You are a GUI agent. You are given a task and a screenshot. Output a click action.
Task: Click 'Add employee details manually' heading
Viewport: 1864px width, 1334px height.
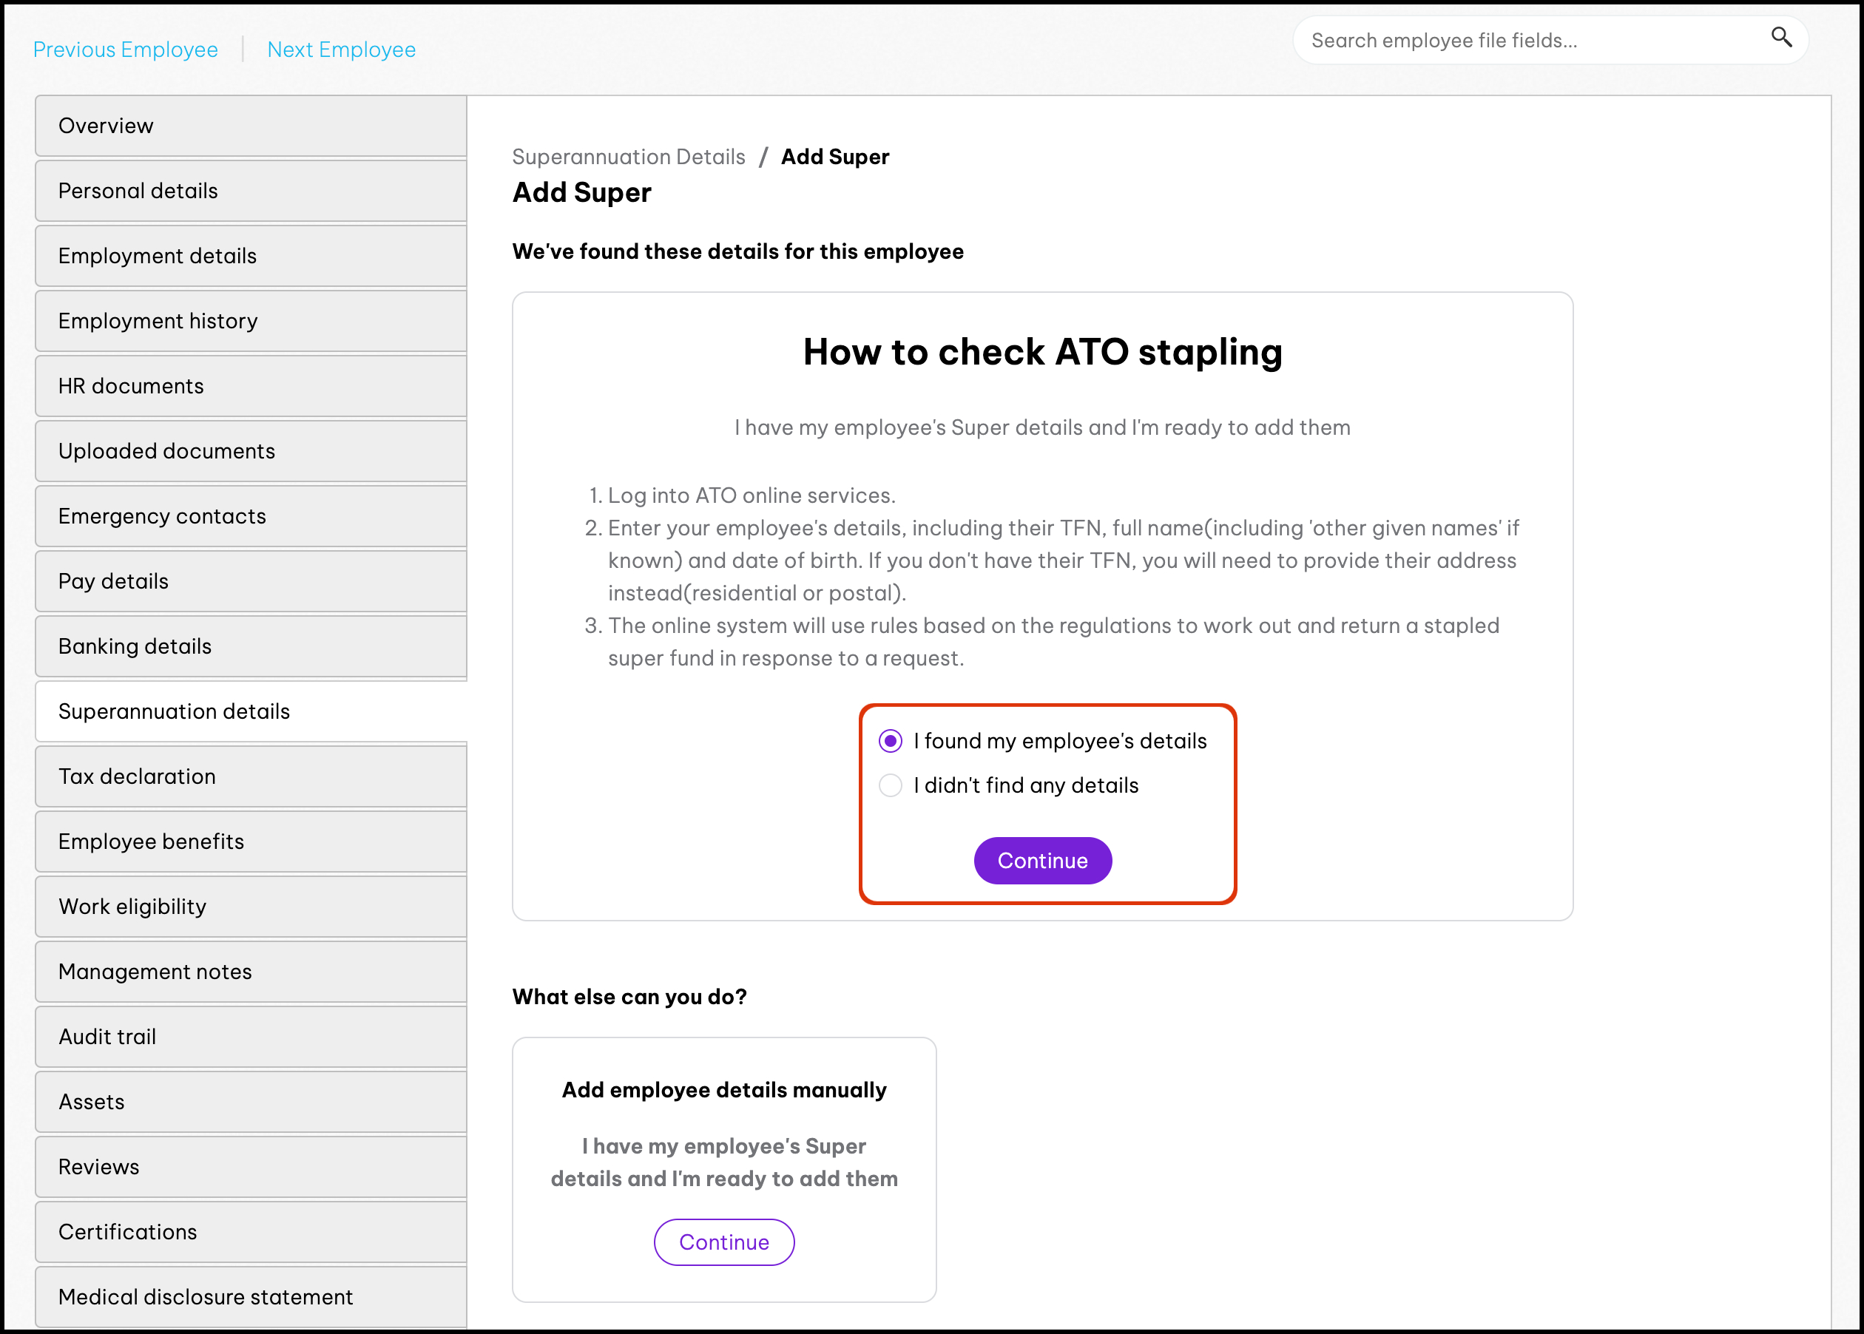(723, 1090)
